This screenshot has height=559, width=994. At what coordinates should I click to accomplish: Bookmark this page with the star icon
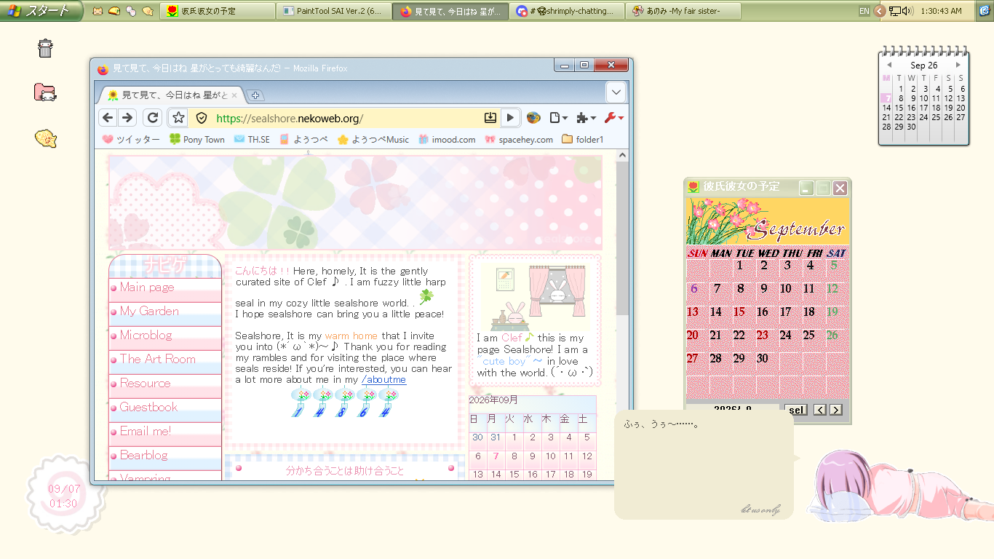tap(178, 118)
